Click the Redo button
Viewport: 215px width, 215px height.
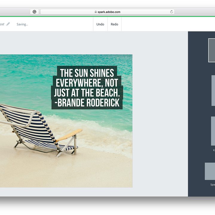tap(114, 24)
